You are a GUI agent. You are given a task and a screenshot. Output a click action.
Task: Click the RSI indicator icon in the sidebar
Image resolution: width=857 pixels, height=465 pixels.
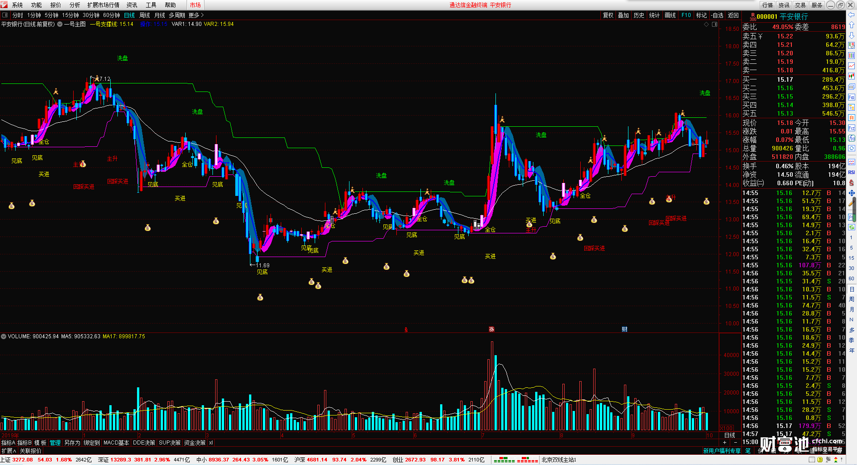point(852,172)
